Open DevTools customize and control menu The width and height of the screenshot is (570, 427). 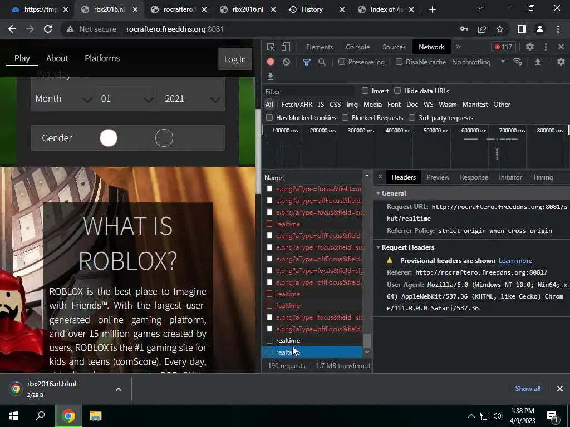[x=546, y=47]
